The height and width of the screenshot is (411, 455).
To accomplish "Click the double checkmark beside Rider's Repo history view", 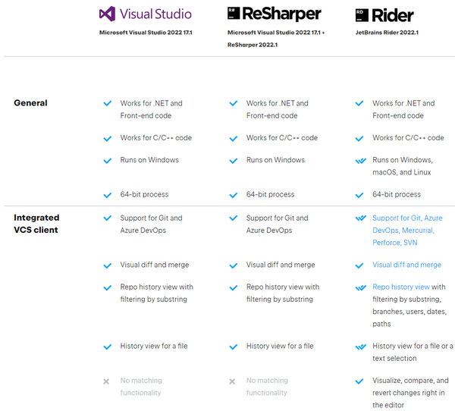I will 360,287.
